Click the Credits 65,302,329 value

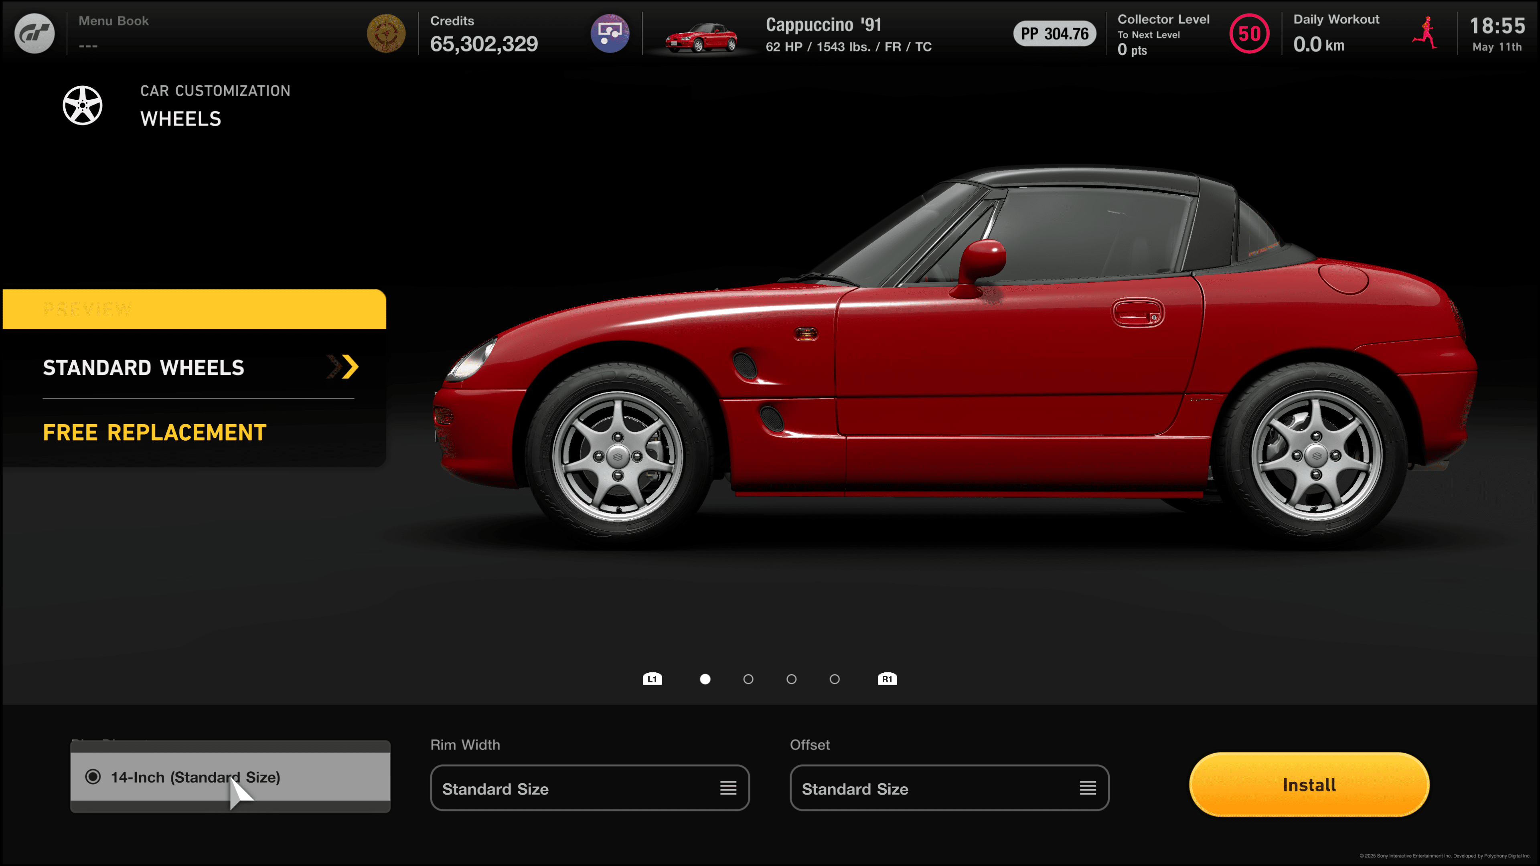pos(484,44)
